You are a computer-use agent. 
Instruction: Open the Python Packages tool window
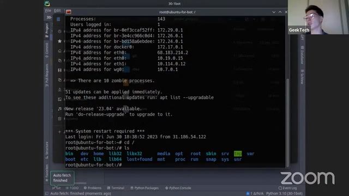point(145,188)
